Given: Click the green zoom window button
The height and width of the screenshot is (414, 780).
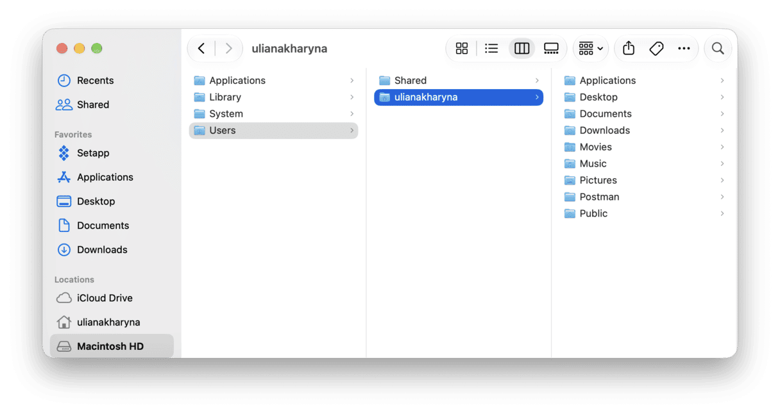Looking at the screenshot, I should (97, 49).
